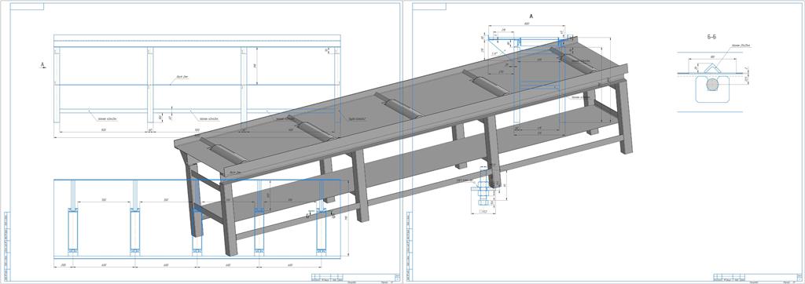
Task: Click the second roller in bottom plan view
Action: [x=135, y=231]
